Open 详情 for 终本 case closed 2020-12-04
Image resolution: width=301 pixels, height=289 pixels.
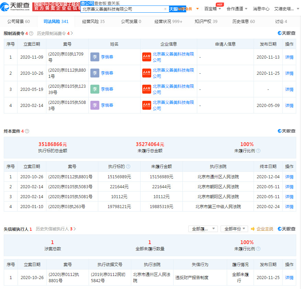click(289, 177)
